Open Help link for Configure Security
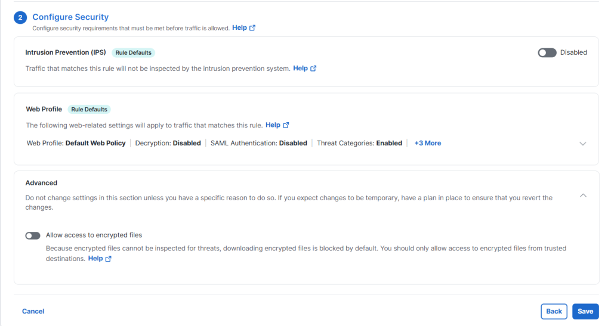 pyautogui.click(x=239, y=28)
